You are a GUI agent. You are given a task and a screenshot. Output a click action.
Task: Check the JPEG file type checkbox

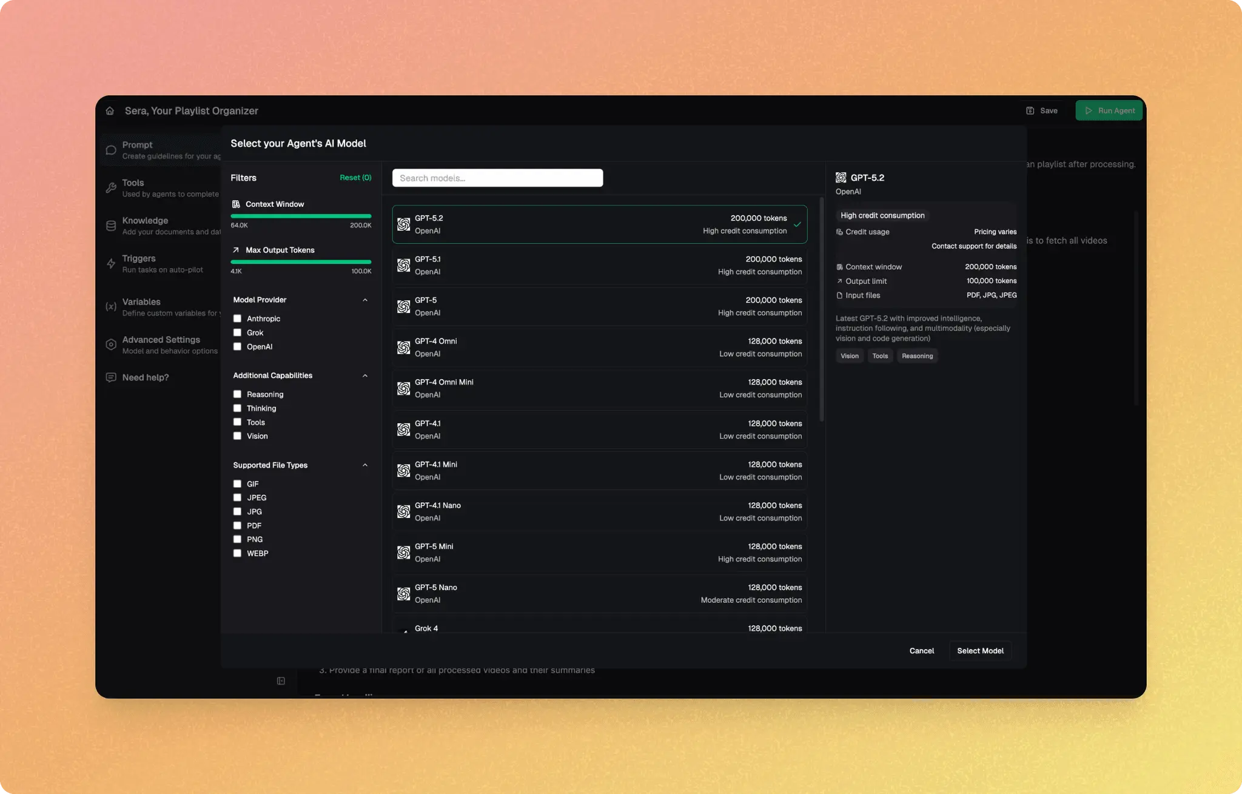(x=237, y=498)
